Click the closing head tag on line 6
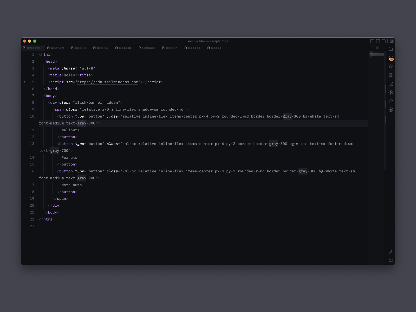This screenshot has height=312, width=416. coord(51,89)
